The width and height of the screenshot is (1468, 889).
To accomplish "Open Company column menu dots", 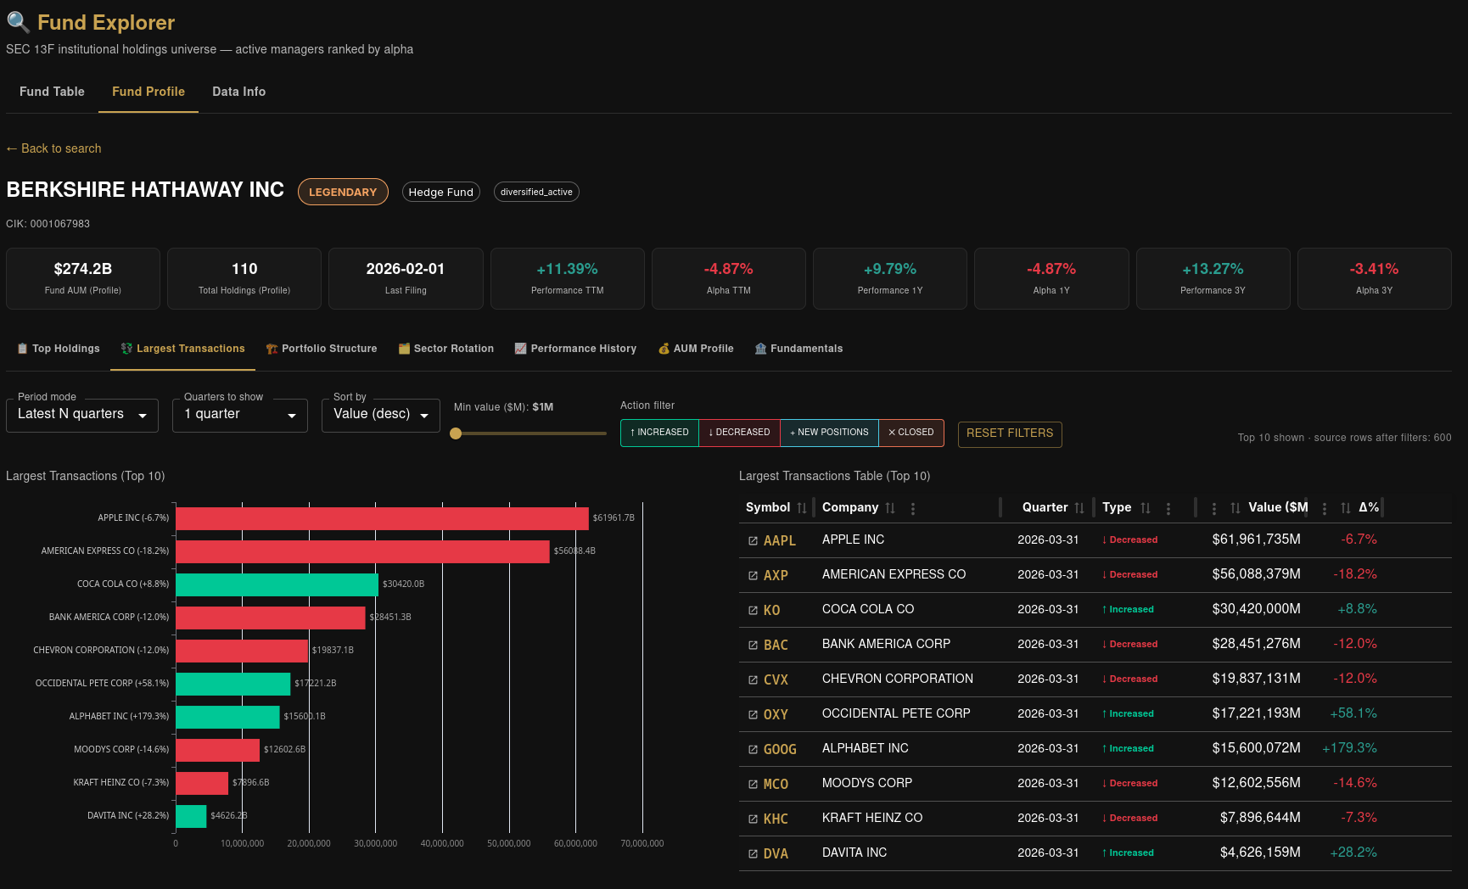I will (913, 509).
